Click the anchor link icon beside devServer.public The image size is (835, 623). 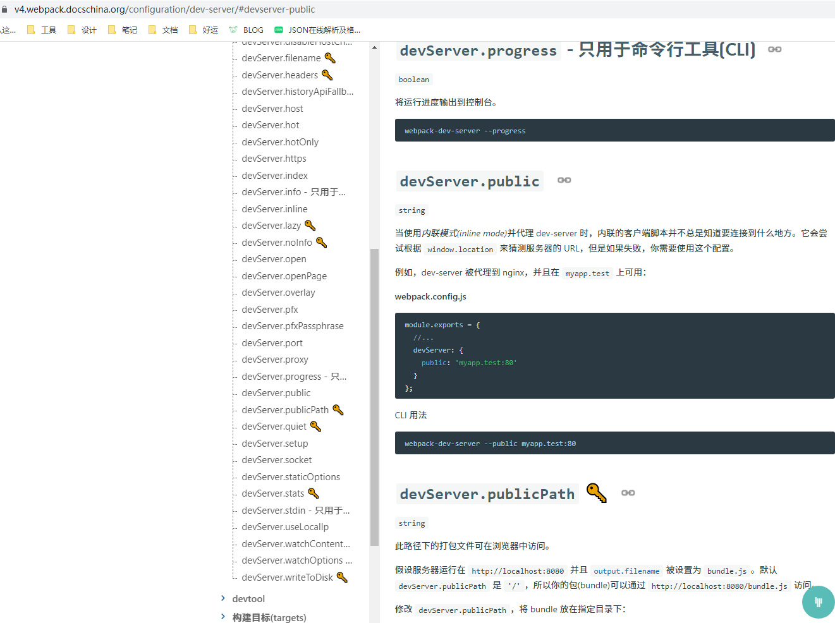click(x=563, y=180)
